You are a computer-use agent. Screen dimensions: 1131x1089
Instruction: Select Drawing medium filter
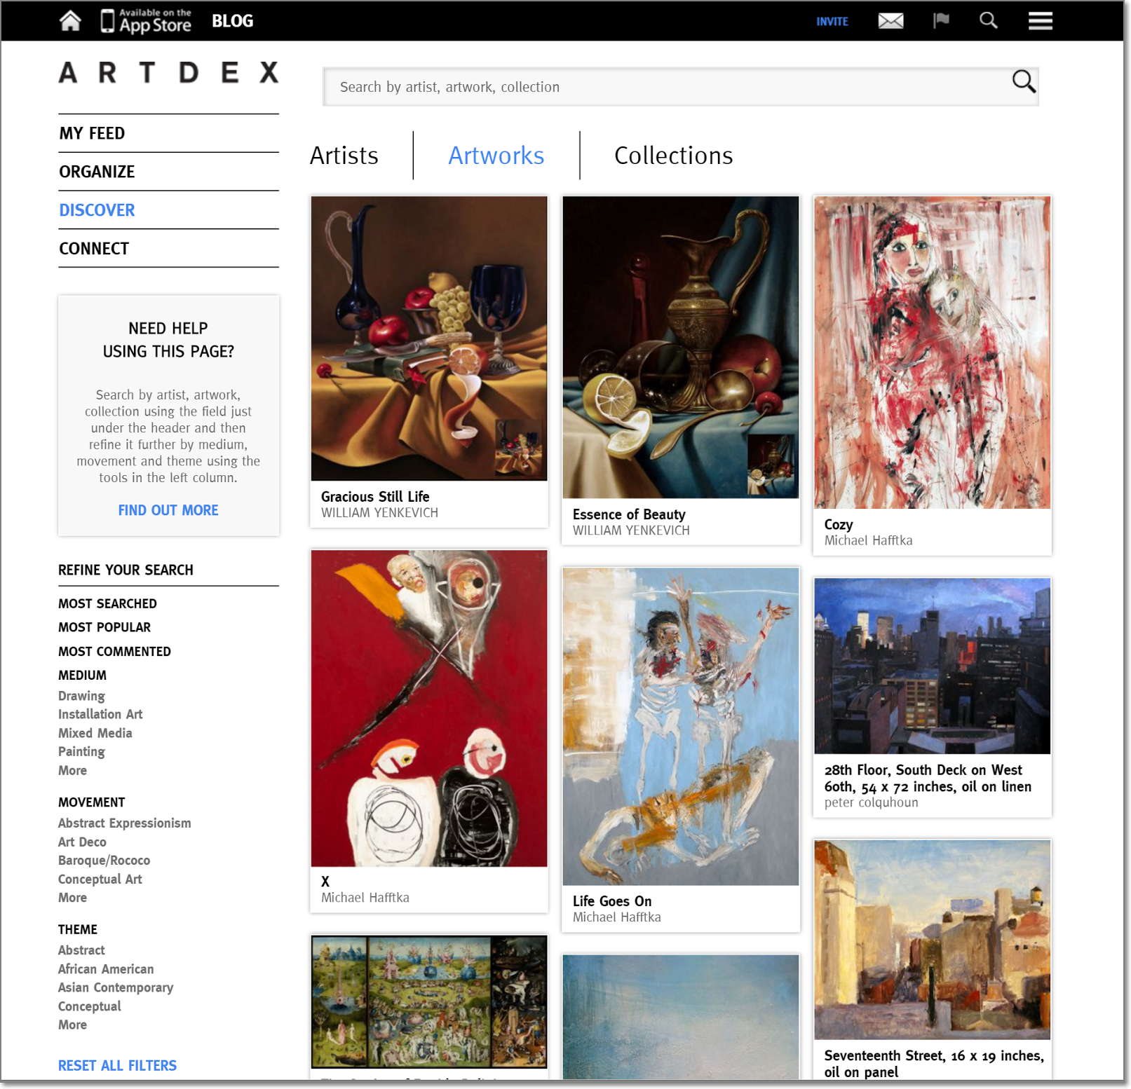[81, 696]
